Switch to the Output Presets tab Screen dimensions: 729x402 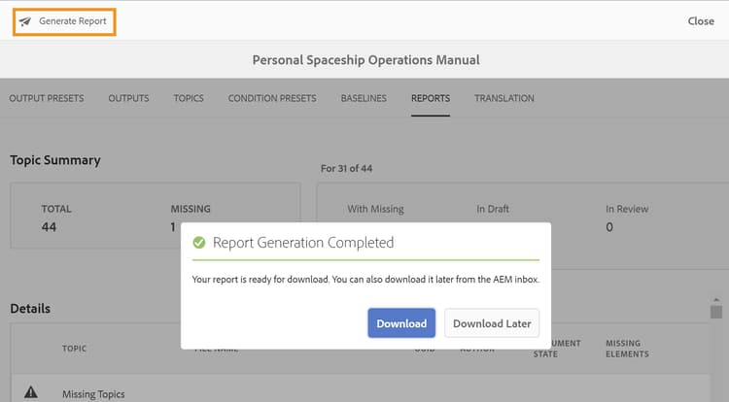[47, 98]
